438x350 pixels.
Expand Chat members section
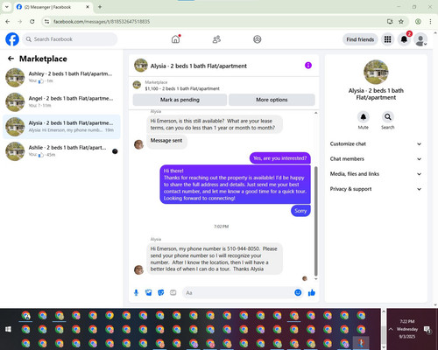376,159
